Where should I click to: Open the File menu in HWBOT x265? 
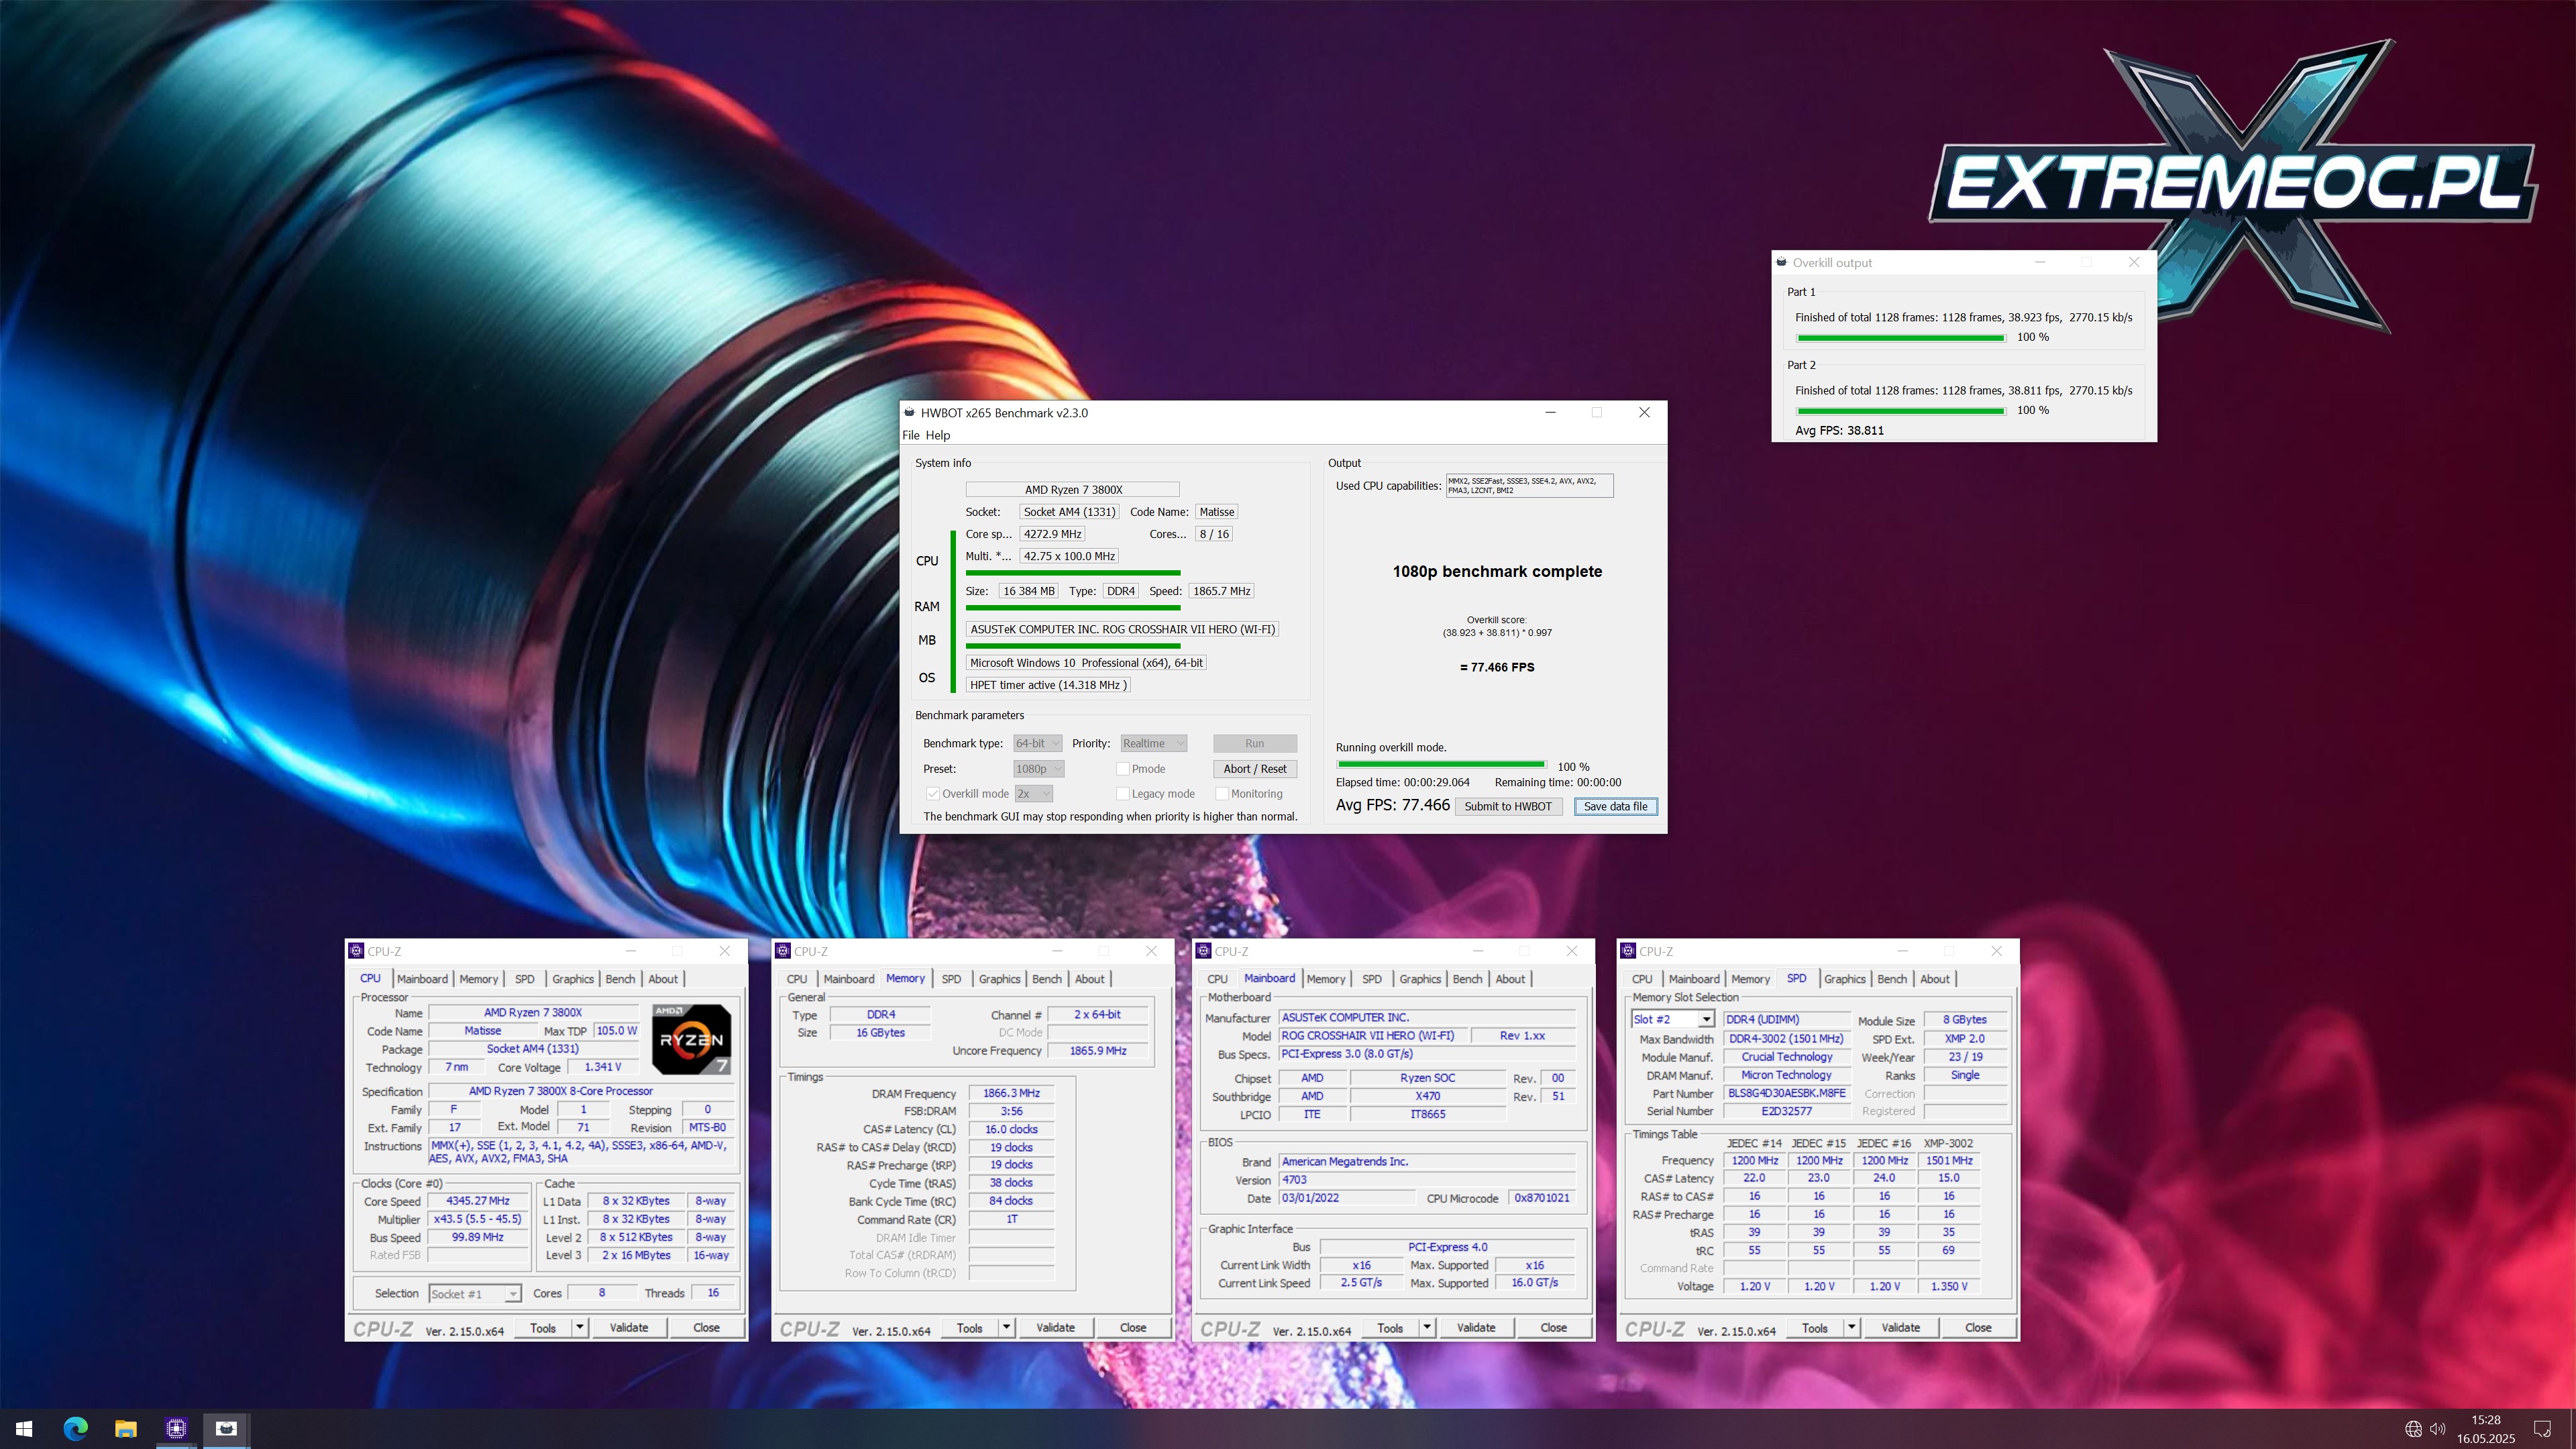click(910, 435)
